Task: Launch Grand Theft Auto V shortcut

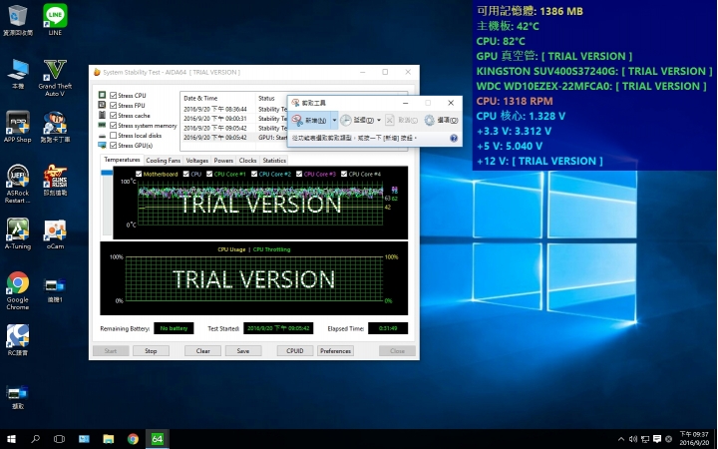Action: point(55,77)
